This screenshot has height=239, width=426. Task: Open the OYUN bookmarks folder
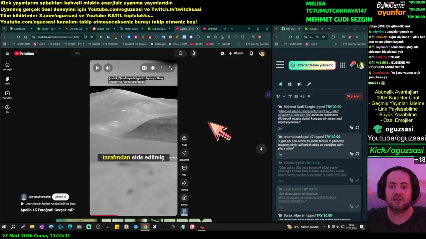(x=69, y=44)
